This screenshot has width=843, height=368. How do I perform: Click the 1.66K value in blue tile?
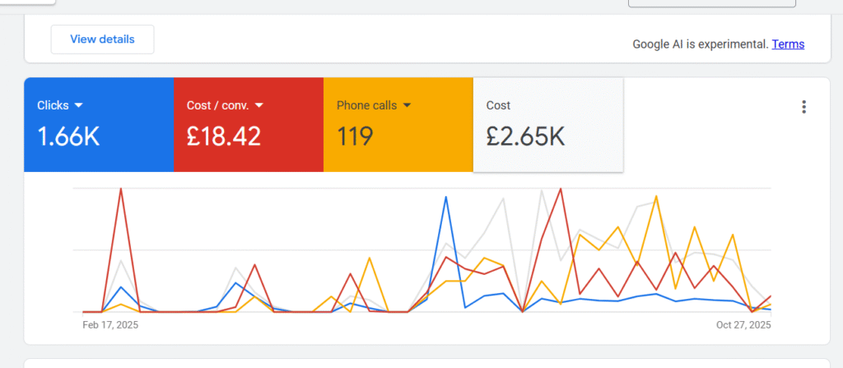pos(69,137)
